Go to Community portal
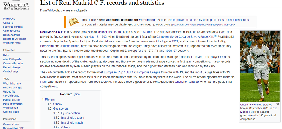This screenshot has width=282, height=129. (x=13, y=63)
